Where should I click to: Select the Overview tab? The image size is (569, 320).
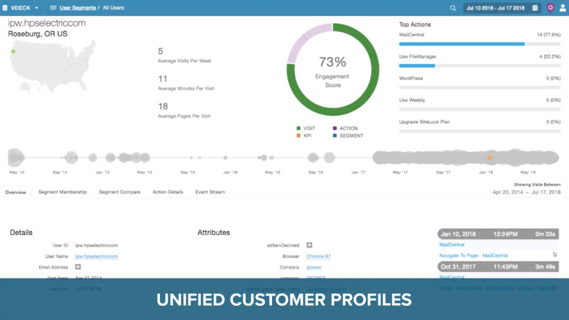tap(15, 192)
